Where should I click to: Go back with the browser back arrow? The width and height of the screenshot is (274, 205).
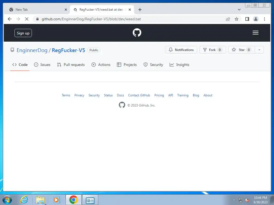tap(10, 19)
